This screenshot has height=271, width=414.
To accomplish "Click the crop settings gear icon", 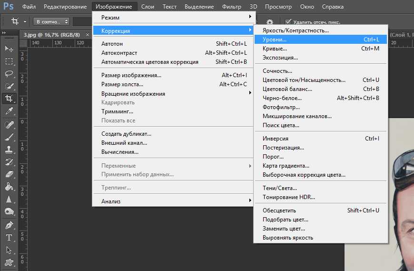I will pyautogui.click(x=270, y=22).
